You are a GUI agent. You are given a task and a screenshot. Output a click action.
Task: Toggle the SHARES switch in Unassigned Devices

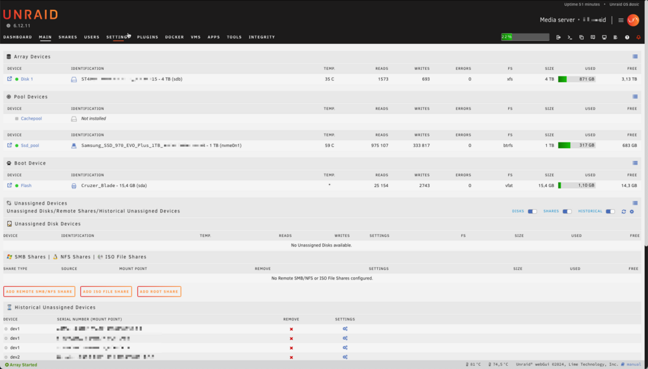(567, 211)
